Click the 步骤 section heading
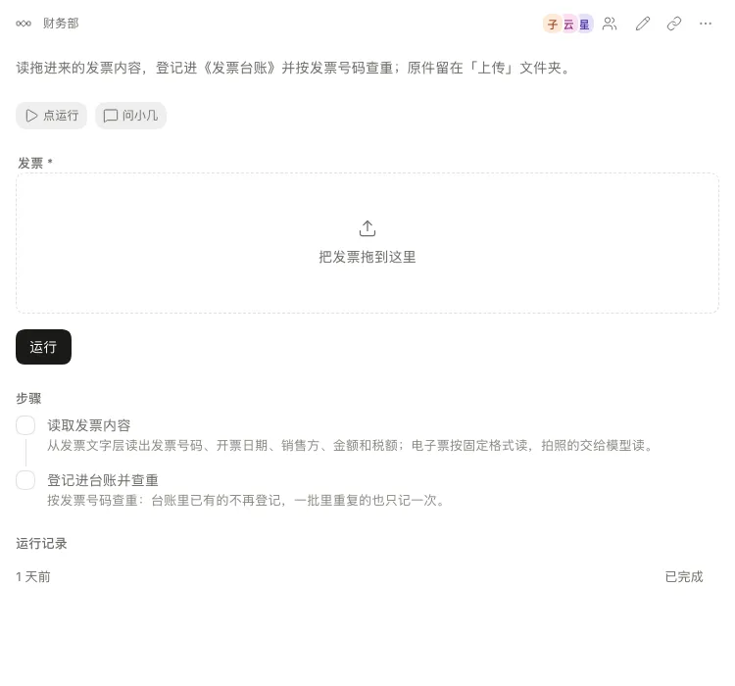Screen dimensions: 735x686 click(28, 398)
